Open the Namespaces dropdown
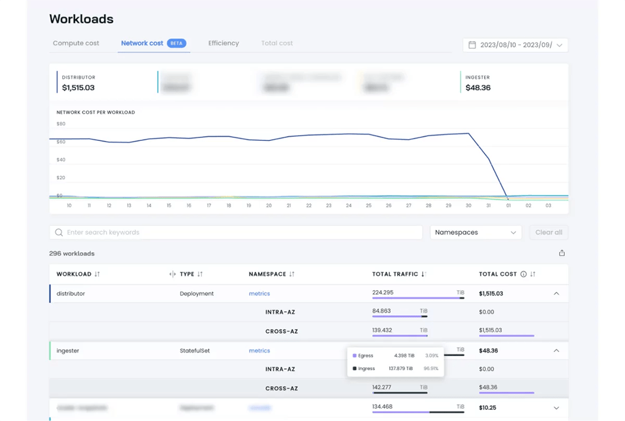The image size is (625, 421). [475, 232]
